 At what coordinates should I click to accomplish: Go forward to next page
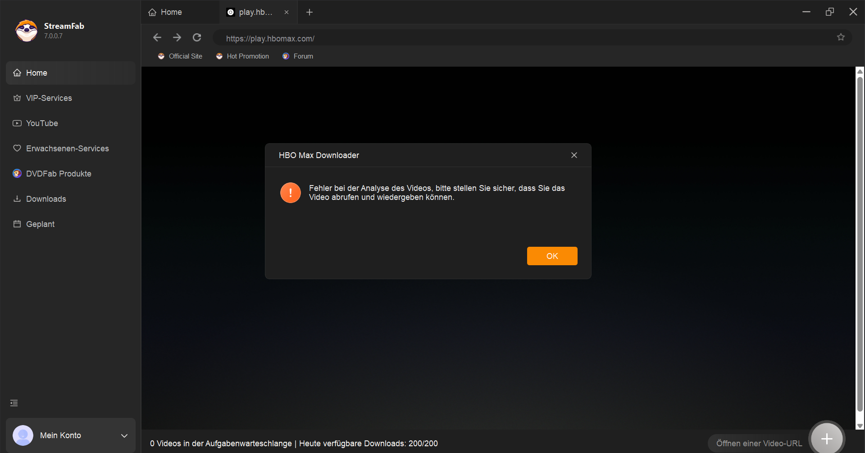[177, 38]
